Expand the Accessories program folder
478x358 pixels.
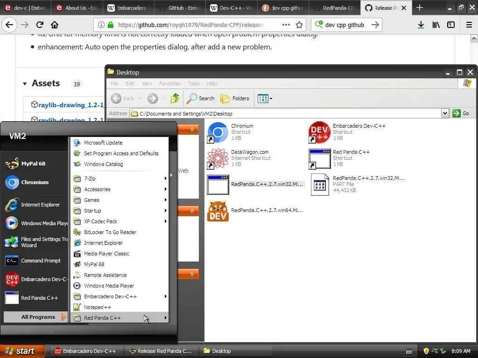coord(120,189)
